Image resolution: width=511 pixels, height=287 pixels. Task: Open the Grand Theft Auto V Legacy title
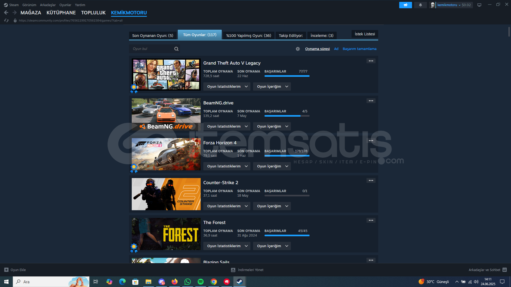point(232,63)
